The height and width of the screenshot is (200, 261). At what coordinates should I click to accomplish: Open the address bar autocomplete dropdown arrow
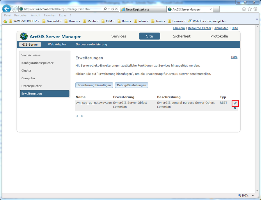click(x=109, y=9)
